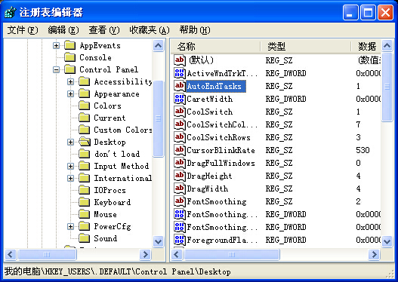
Task: Expand the Desktop tree node
Action: [70, 142]
